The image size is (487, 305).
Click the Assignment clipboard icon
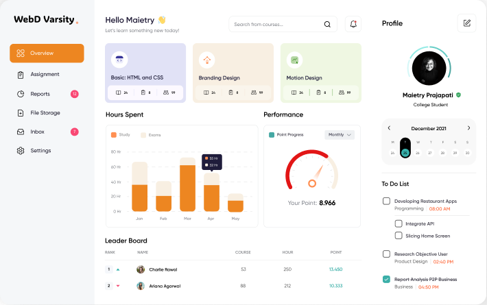pyautogui.click(x=21, y=75)
